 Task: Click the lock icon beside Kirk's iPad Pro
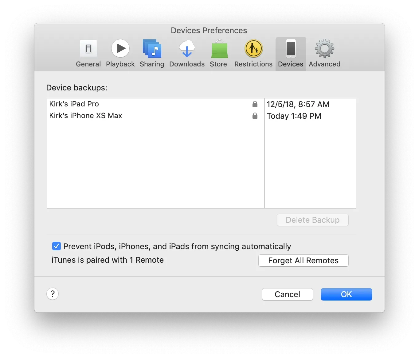click(x=255, y=104)
